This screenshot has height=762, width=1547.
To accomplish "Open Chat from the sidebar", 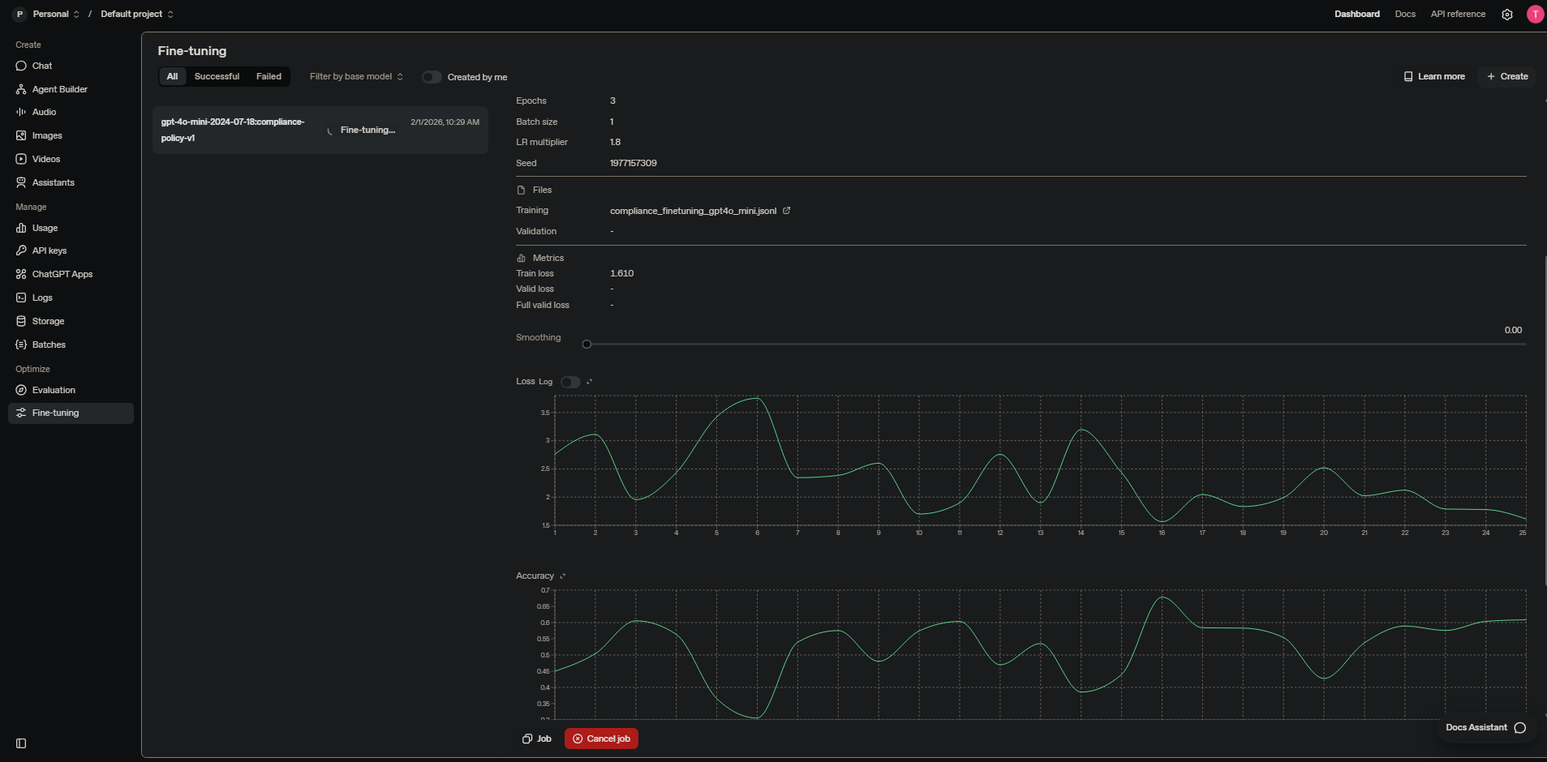I will (41, 66).
